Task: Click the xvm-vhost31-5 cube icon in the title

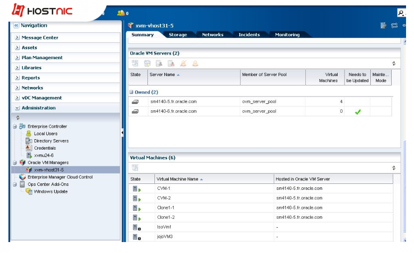Action: coord(131,25)
